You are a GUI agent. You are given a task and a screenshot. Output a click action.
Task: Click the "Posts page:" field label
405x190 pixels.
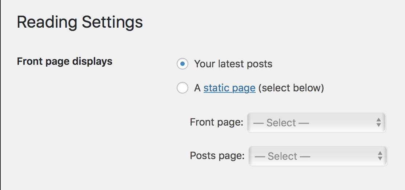tap(217, 156)
